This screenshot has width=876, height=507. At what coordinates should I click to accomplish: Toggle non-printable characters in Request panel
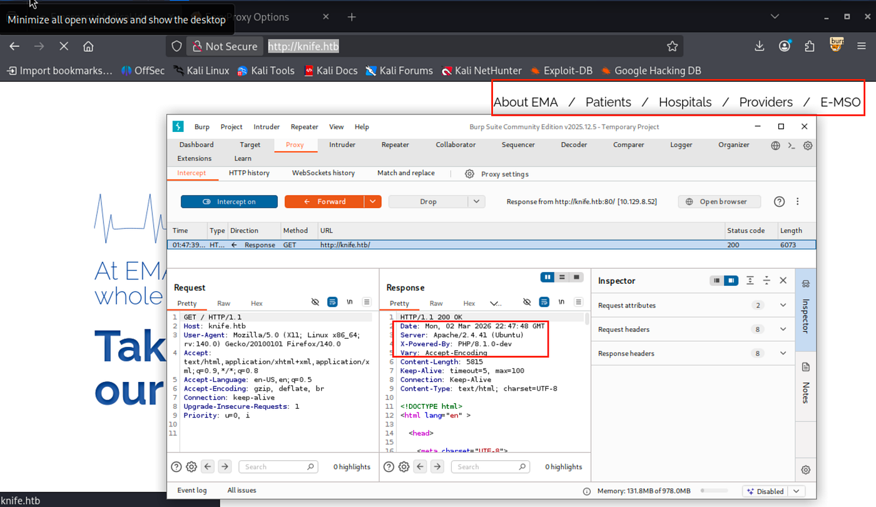(350, 302)
